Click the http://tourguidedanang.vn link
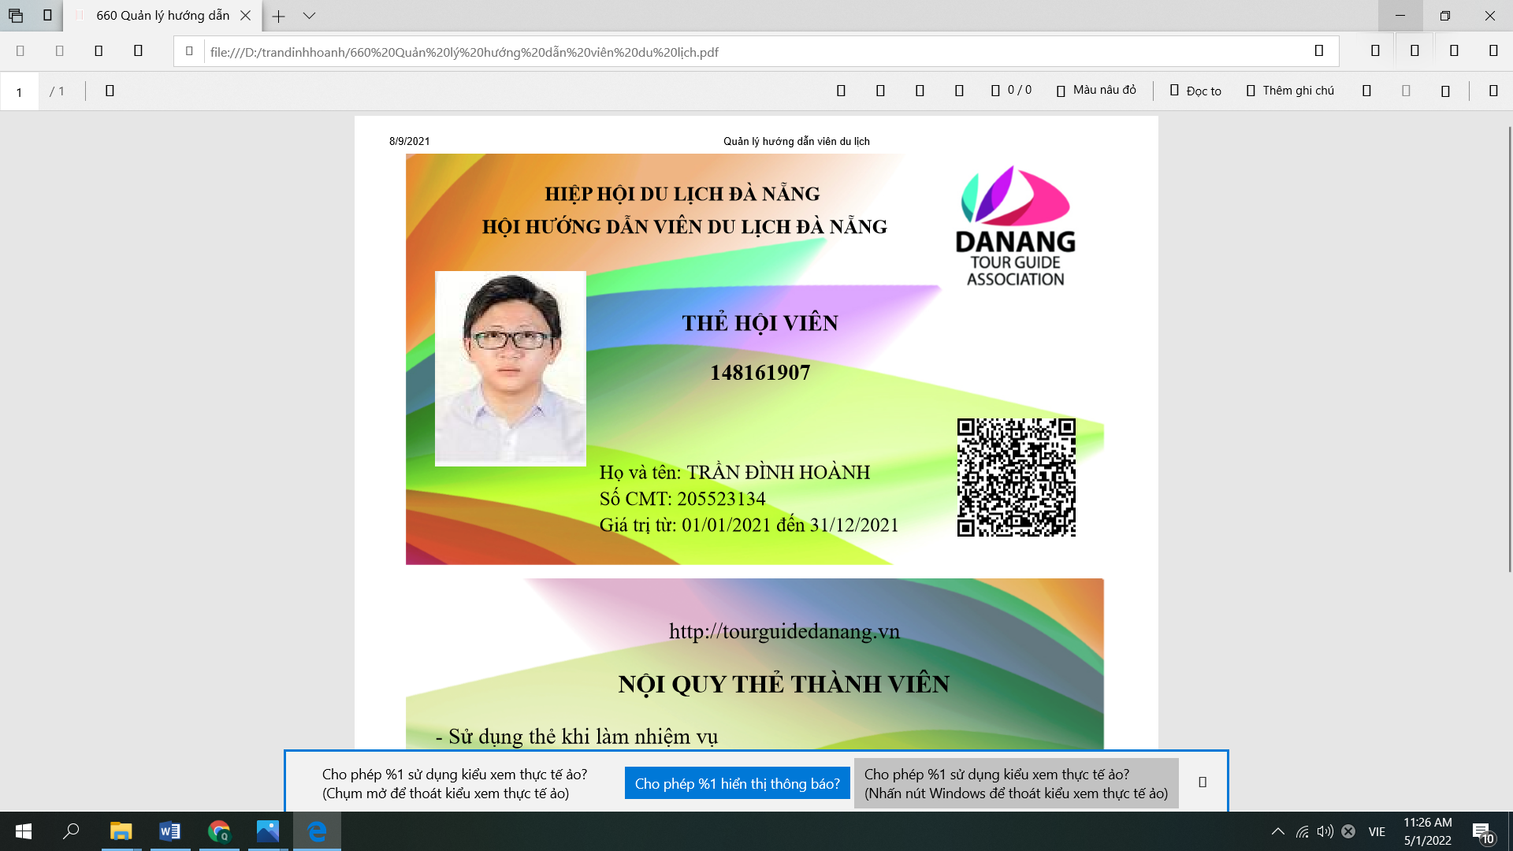The width and height of the screenshot is (1513, 851). click(784, 631)
